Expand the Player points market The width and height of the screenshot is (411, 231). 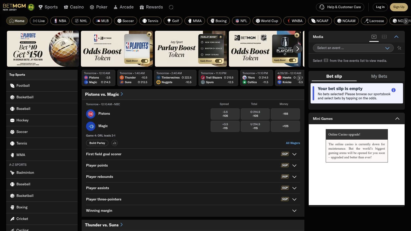click(294, 165)
